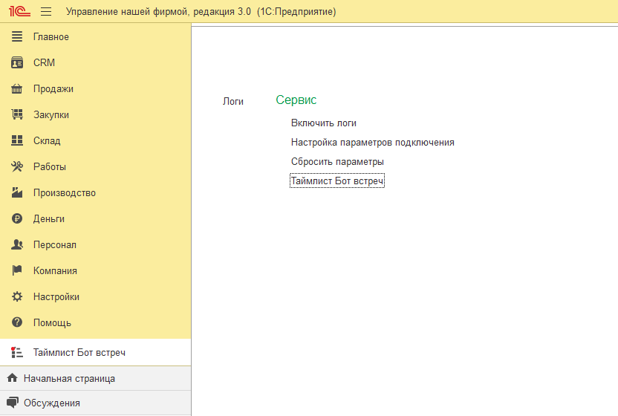Click the Деньги ruble coin icon

pos(17,219)
